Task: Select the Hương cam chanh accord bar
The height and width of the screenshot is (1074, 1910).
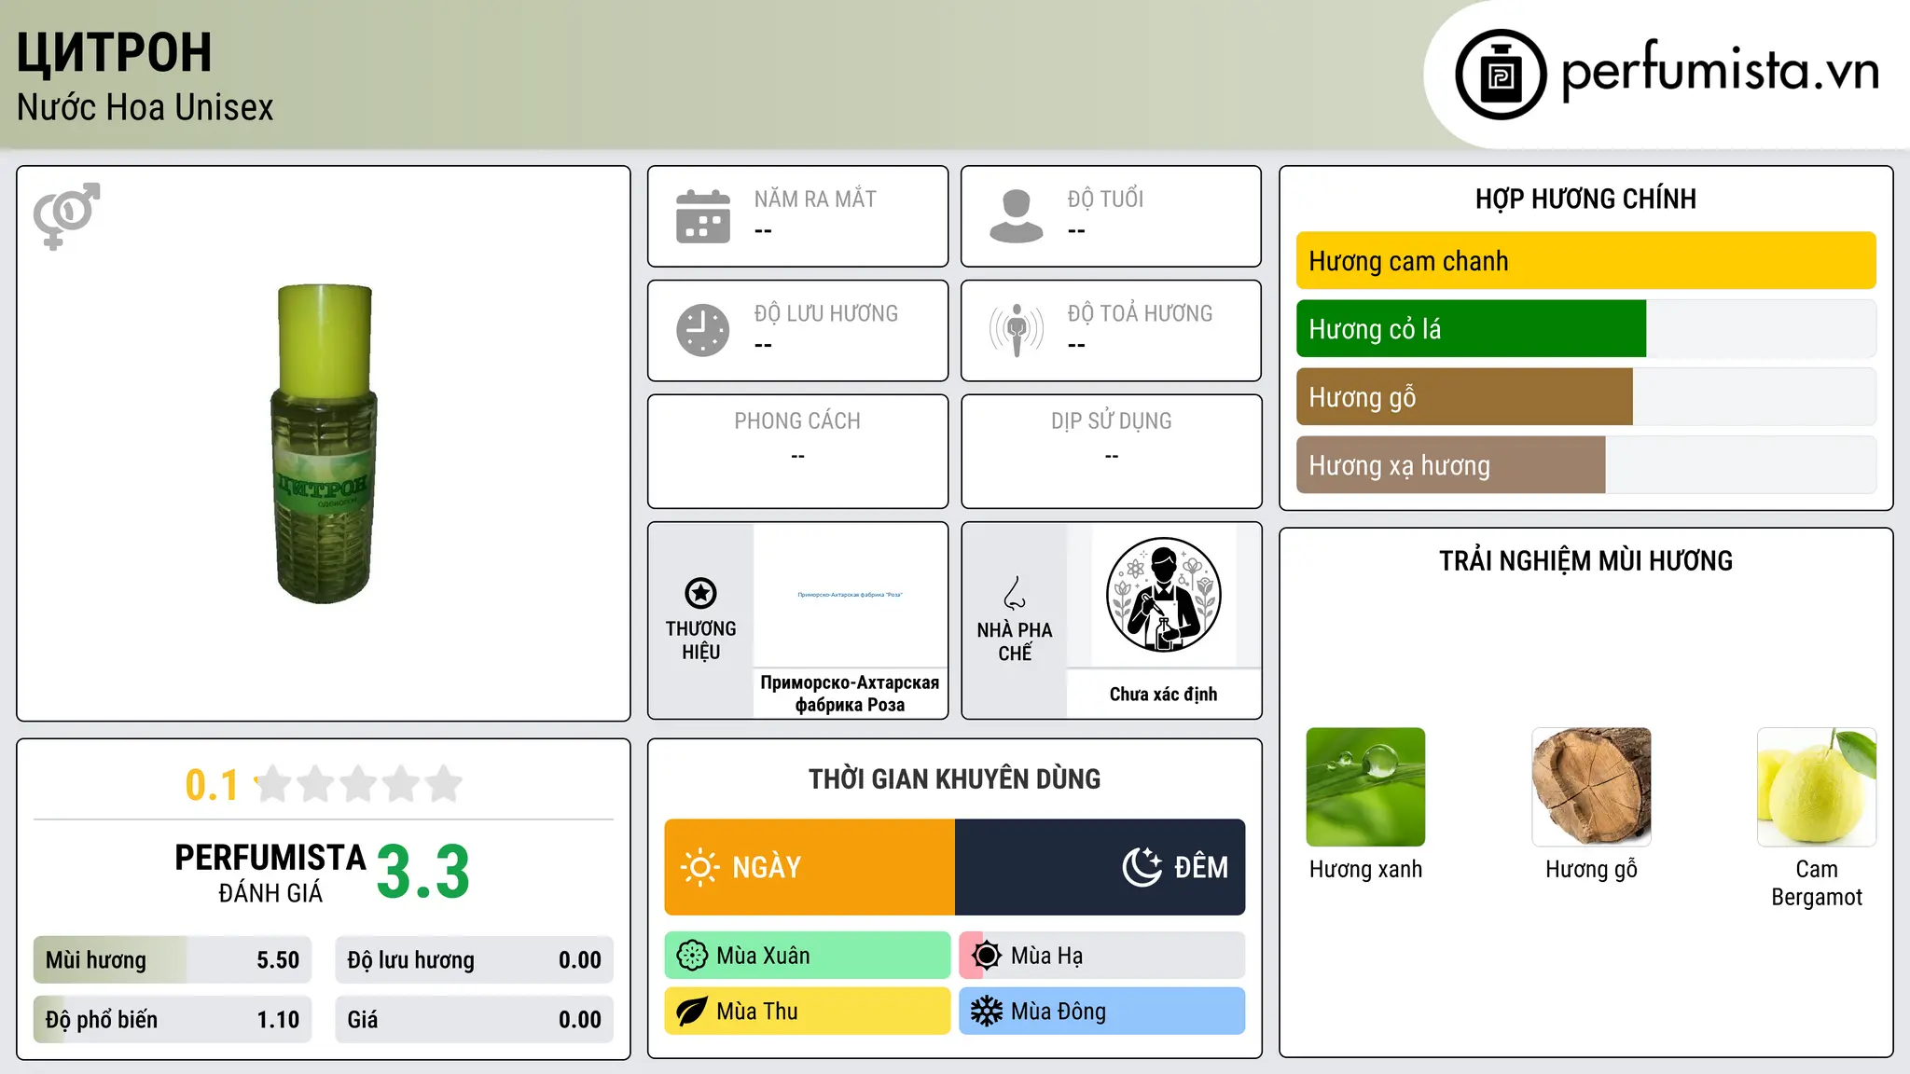Action: click(1585, 261)
